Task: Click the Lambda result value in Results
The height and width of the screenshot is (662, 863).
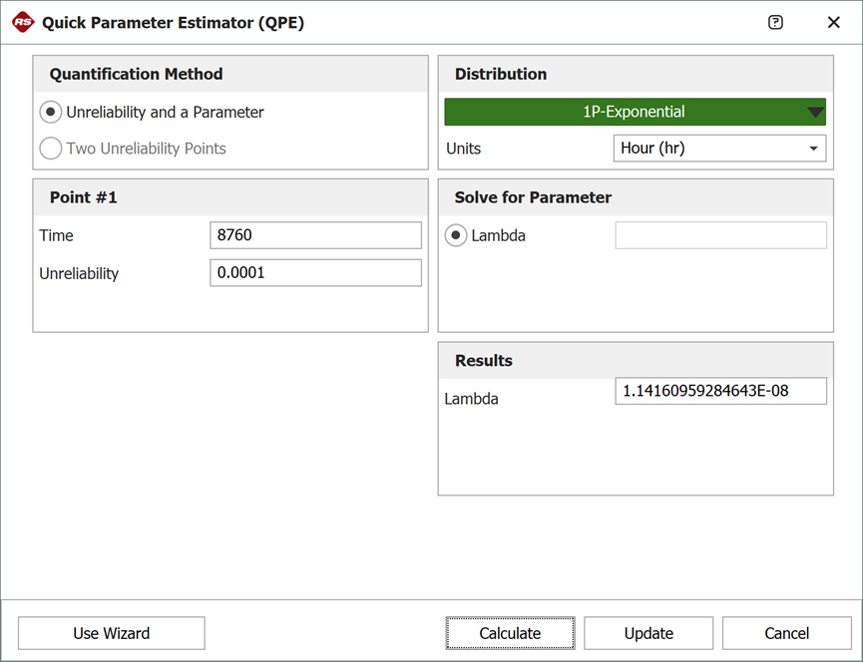Action: pos(720,391)
